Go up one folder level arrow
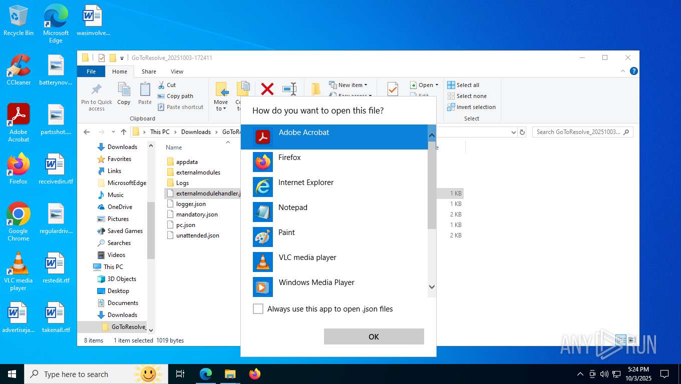681x384 pixels. click(x=123, y=132)
